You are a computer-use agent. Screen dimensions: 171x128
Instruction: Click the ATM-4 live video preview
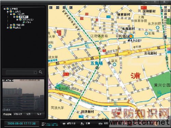click(23, 95)
